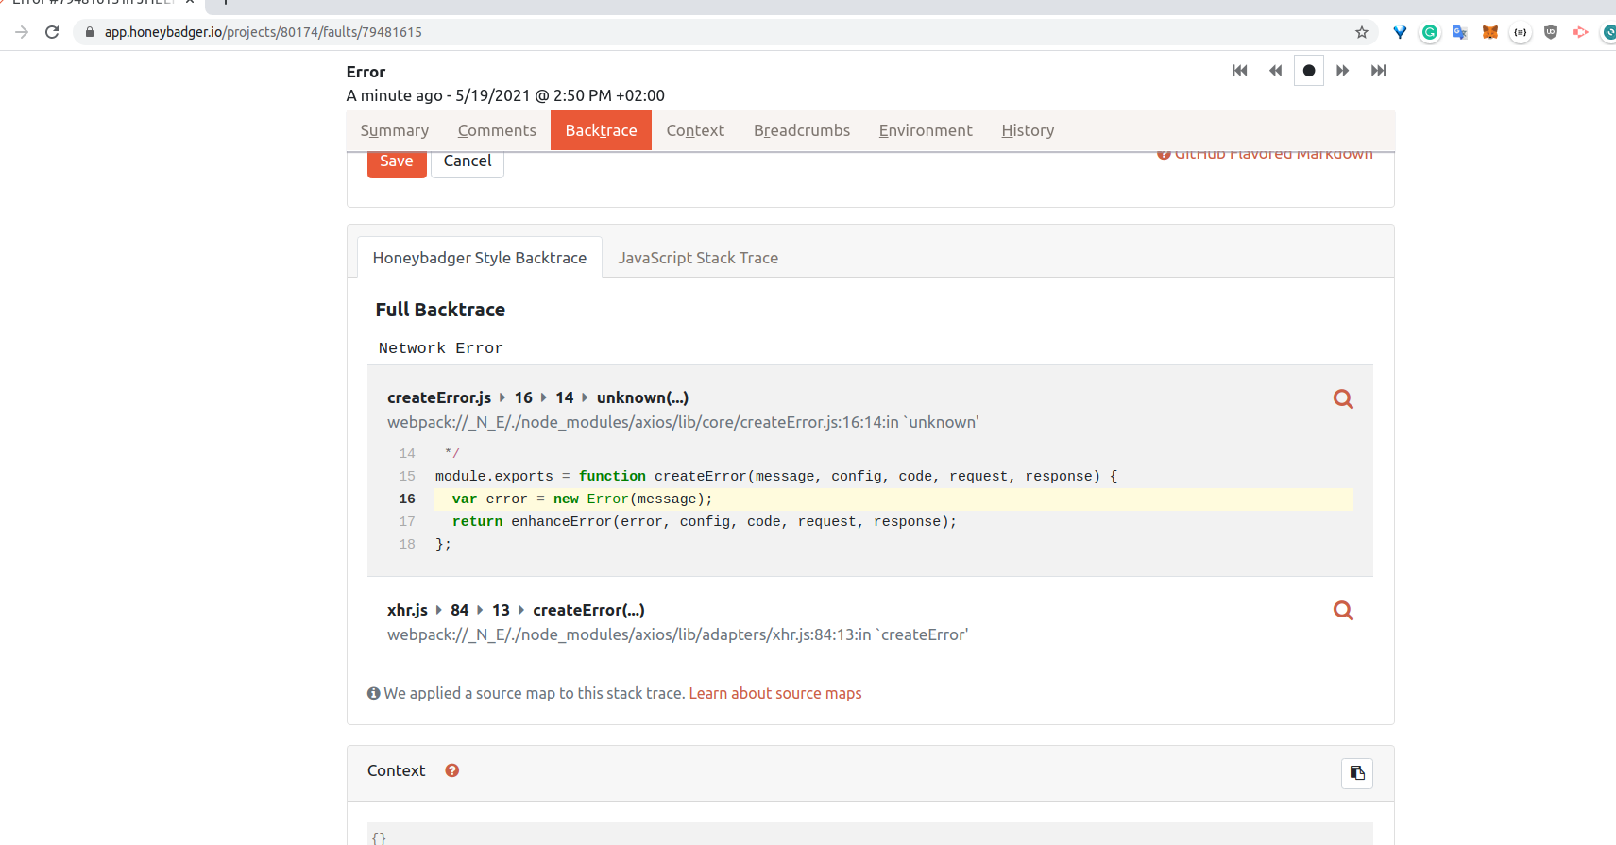Copy context with clipboard icon
Screen dimensions: 1616x845
click(x=1357, y=773)
